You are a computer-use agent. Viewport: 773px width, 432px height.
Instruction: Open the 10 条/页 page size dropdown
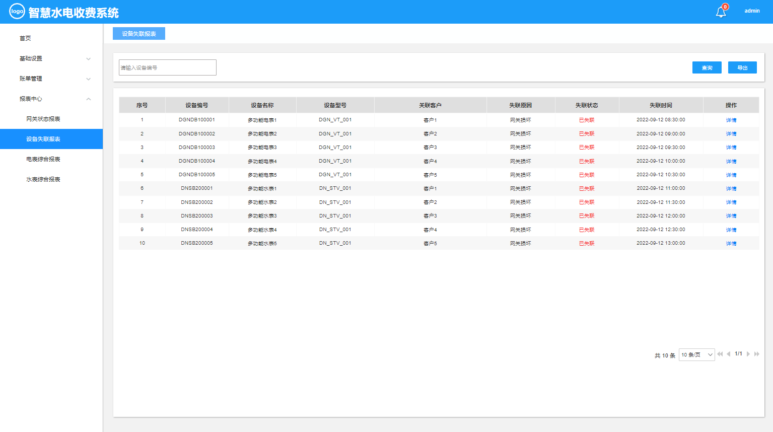pyautogui.click(x=696, y=355)
